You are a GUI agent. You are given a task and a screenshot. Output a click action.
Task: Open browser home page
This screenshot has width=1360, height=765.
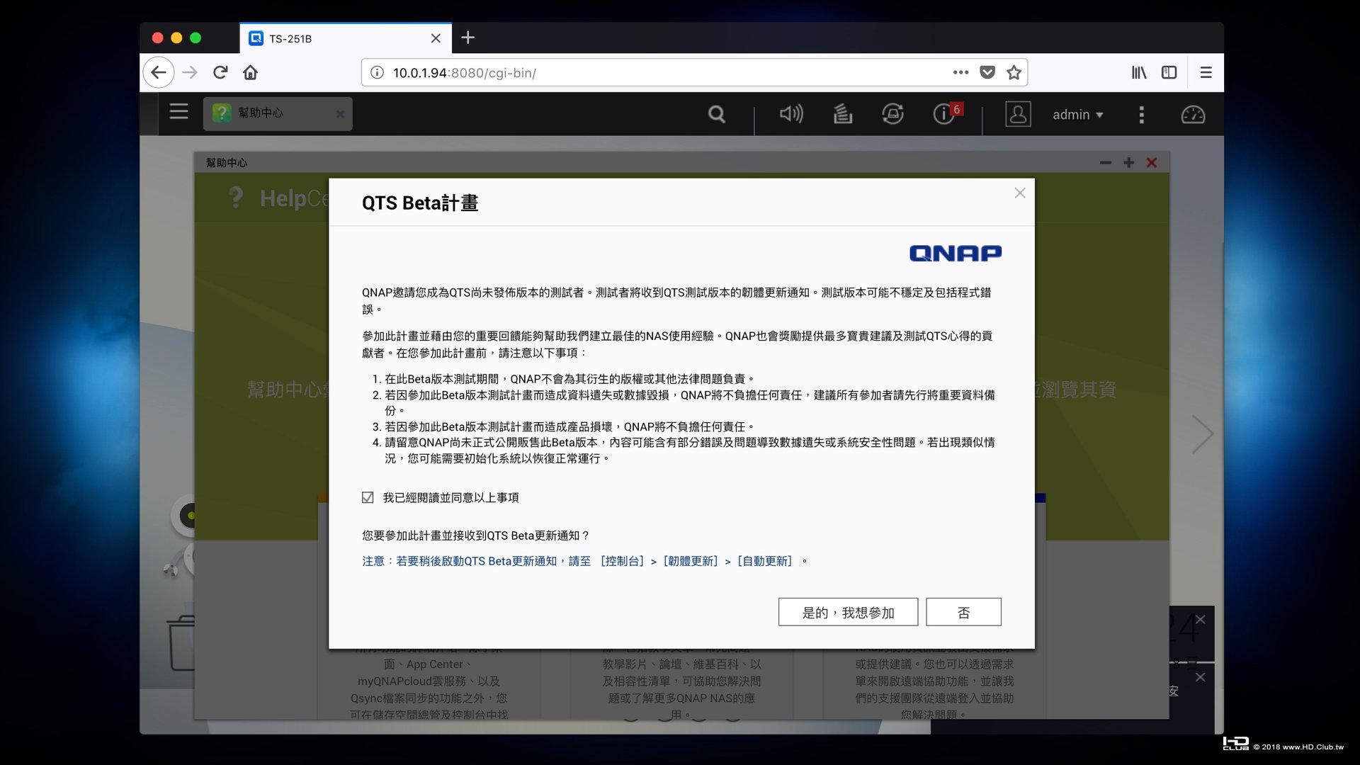(x=251, y=72)
